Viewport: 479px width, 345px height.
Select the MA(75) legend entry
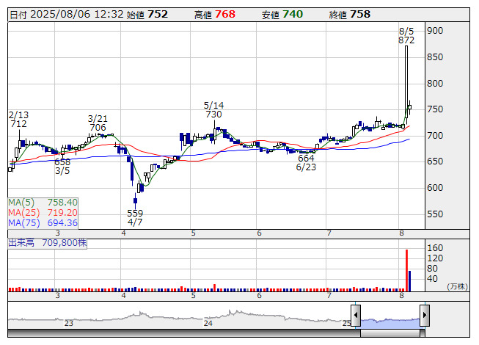tap(43, 222)
